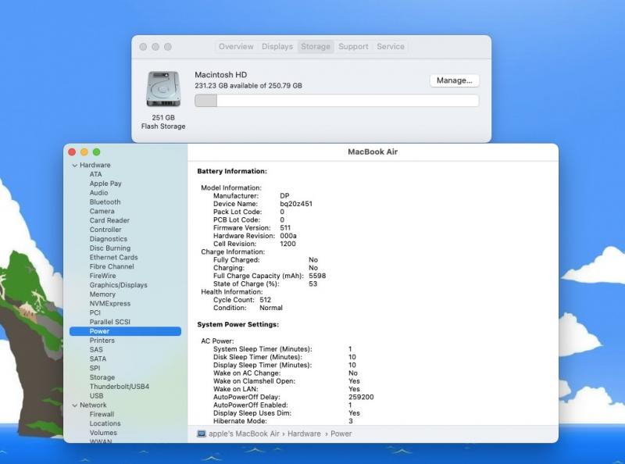Click the 231.23 GB available text

(248, 85)
